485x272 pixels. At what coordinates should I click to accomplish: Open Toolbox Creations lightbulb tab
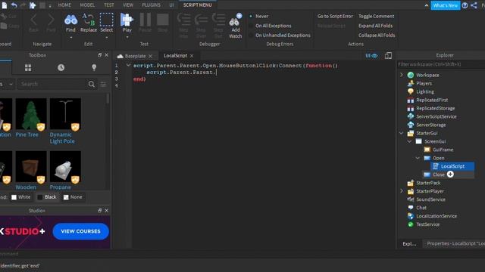pyautogui.click(x=94, y=67)
